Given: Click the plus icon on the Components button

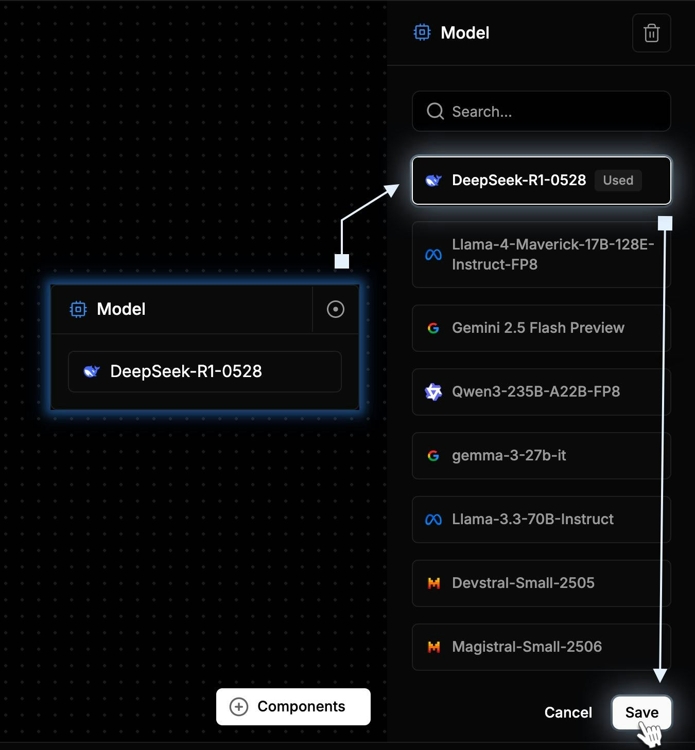Looking at the screenshot, I should pos(239,707).
